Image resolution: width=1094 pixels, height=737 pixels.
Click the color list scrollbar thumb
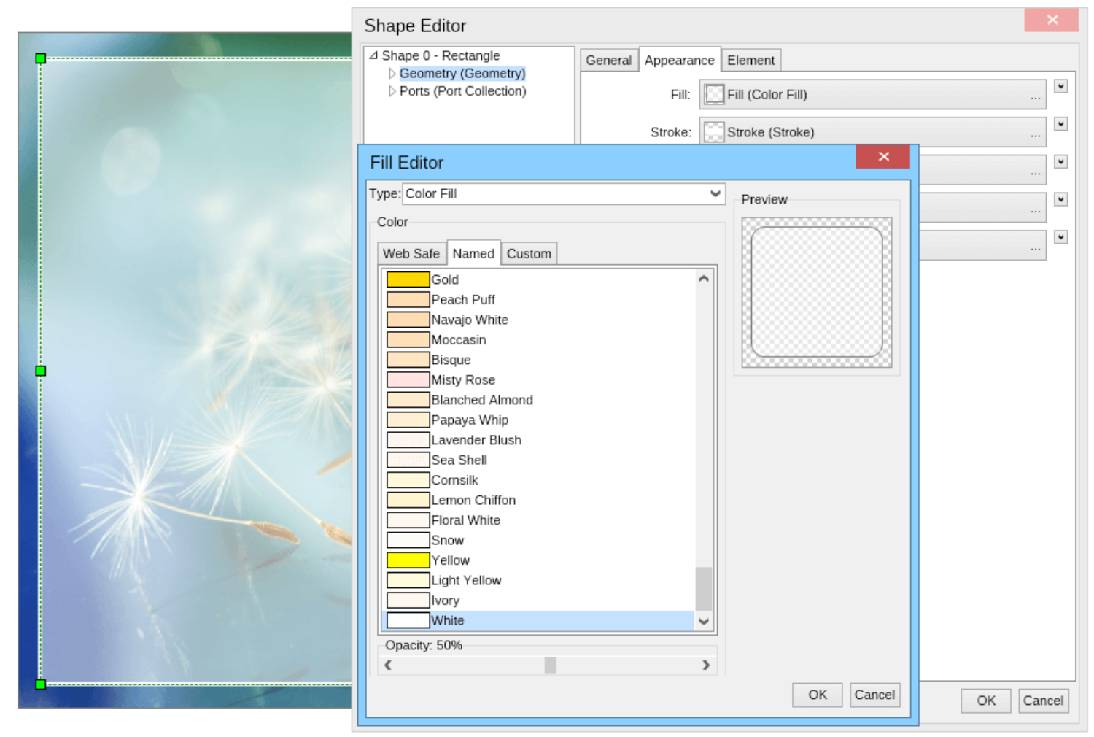(x=702, y=587)
